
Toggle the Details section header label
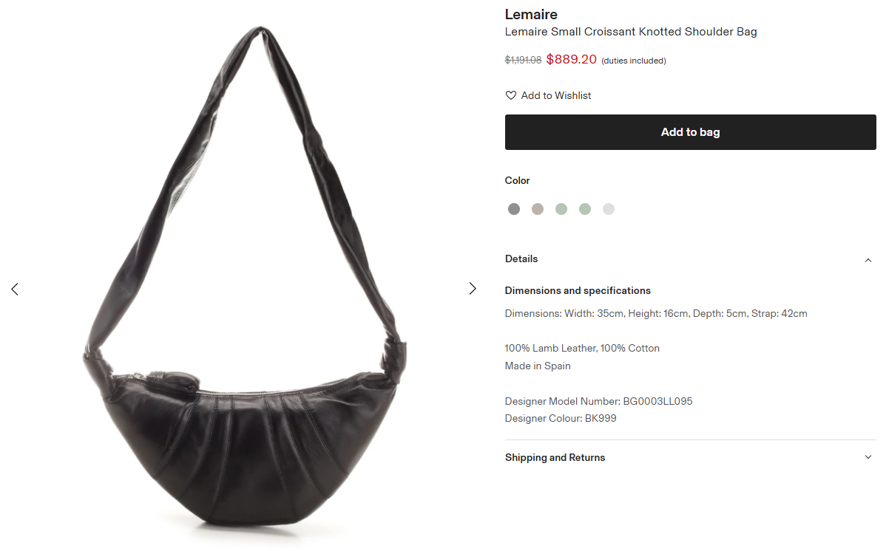[x=521, y=259]
